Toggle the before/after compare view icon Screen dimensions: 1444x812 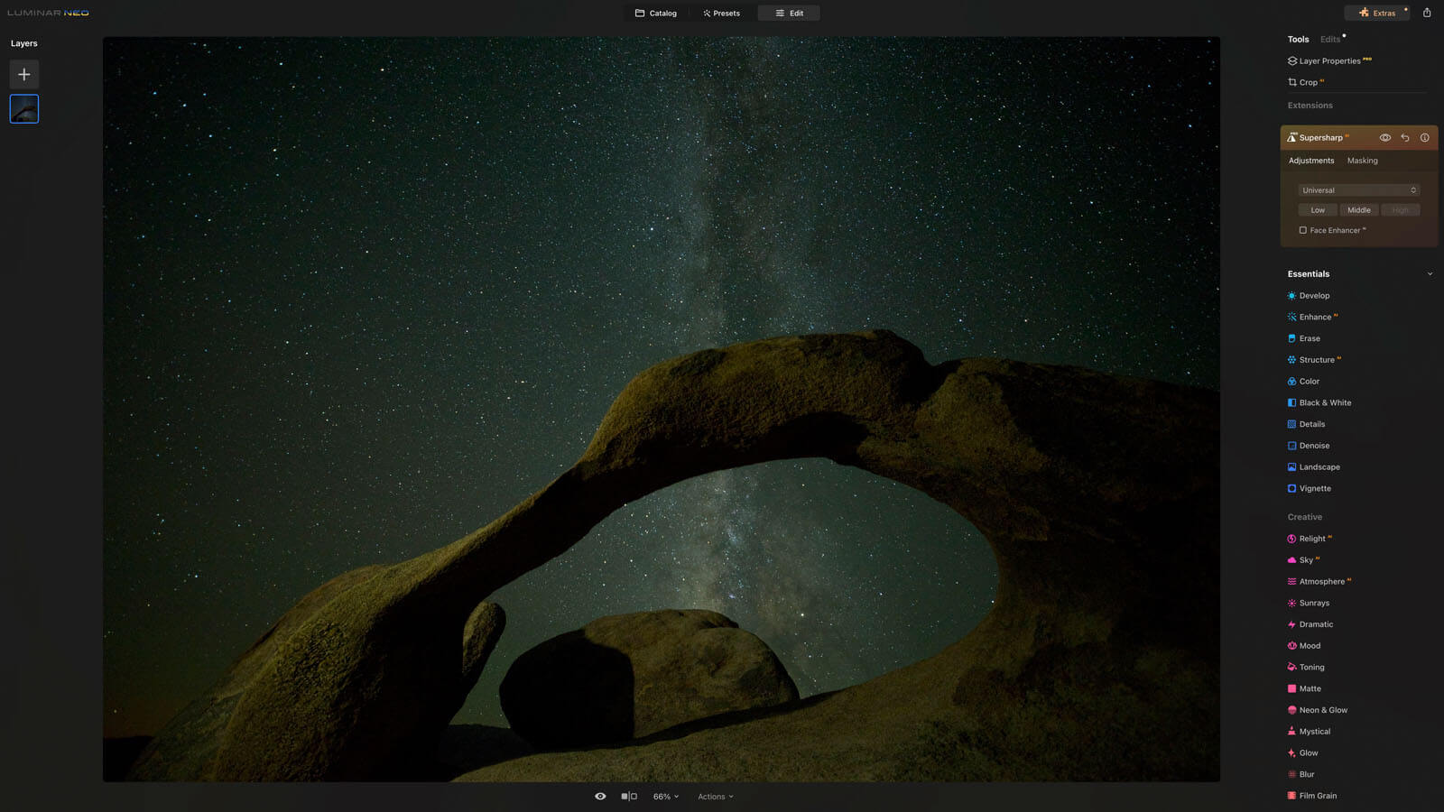click(629, 797)
